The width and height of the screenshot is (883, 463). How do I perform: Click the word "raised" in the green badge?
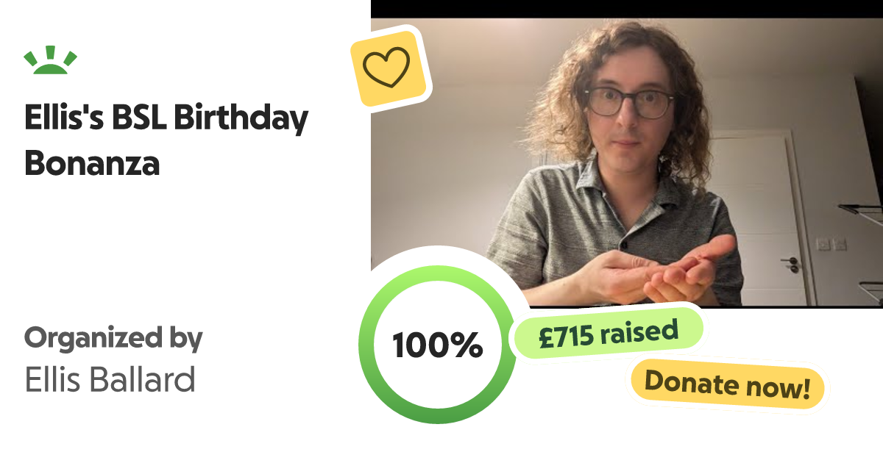pyautogui.click(x=638, y=333)
